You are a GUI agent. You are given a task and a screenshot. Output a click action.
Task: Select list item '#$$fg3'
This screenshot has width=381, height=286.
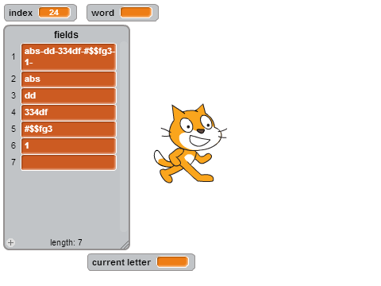[x=69, y=129]
